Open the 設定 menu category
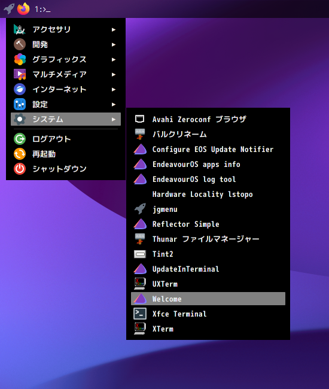Screen dimensions: 329x389 pyautogui.click(x=66, y=104)
